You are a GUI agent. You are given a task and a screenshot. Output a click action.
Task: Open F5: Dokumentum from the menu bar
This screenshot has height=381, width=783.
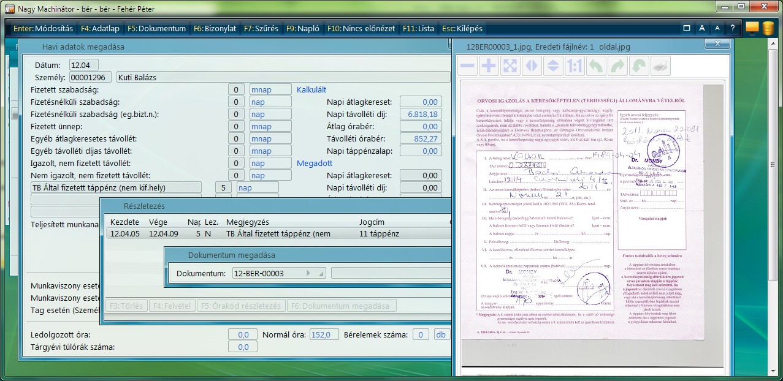coord(156,28)
